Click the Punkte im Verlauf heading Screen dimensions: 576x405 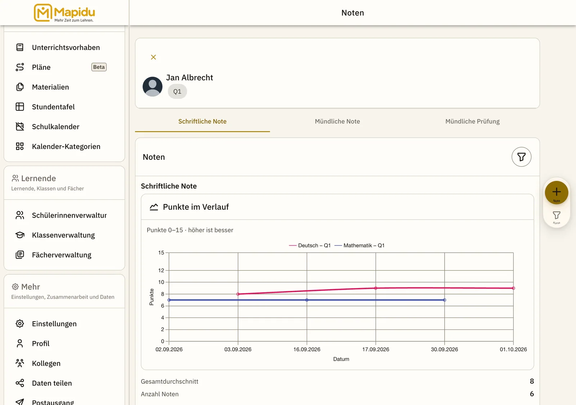[x=196, y=207]
